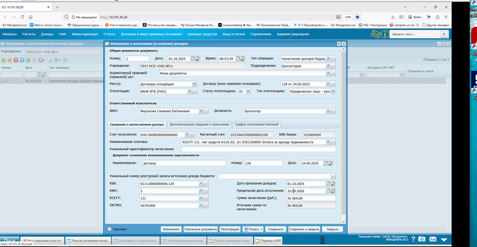Open Договоры и иные правовые основания menu
This screenshot has width=477, height=247.
pyautogui.click(x=151, y=34)
